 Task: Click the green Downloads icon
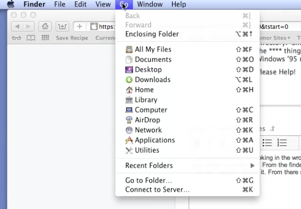click(x=129, y=79)
